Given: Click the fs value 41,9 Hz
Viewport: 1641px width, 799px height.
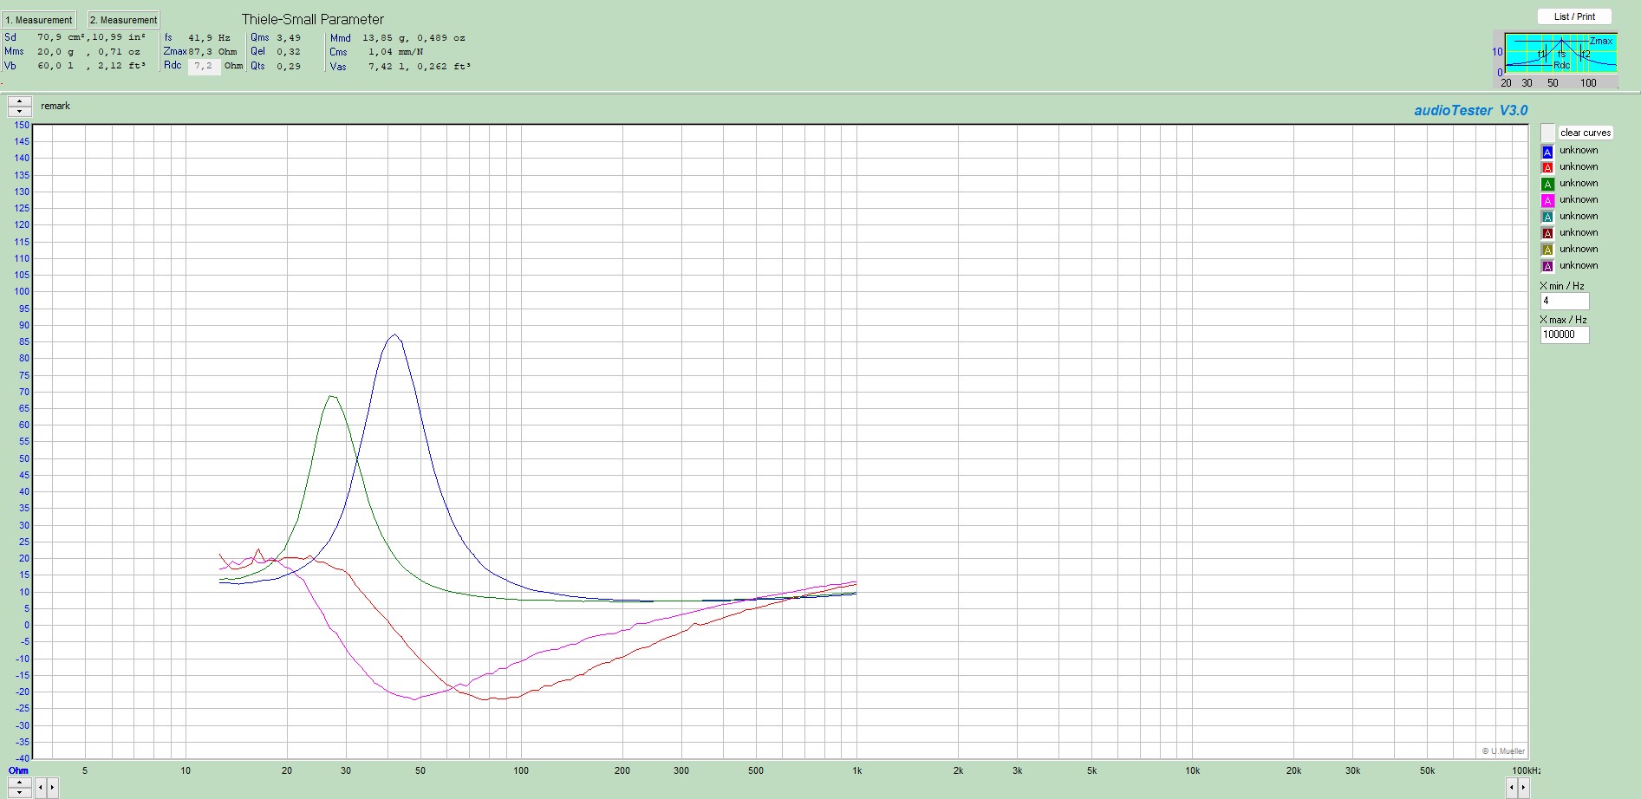Looking at the screenshot, I should tap(209, 38).
